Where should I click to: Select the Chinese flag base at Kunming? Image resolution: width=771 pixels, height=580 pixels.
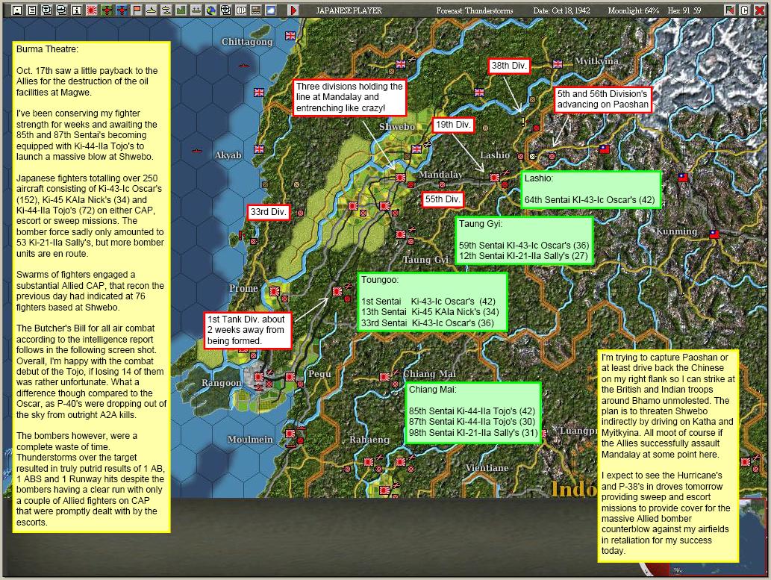tap(714, 234)
